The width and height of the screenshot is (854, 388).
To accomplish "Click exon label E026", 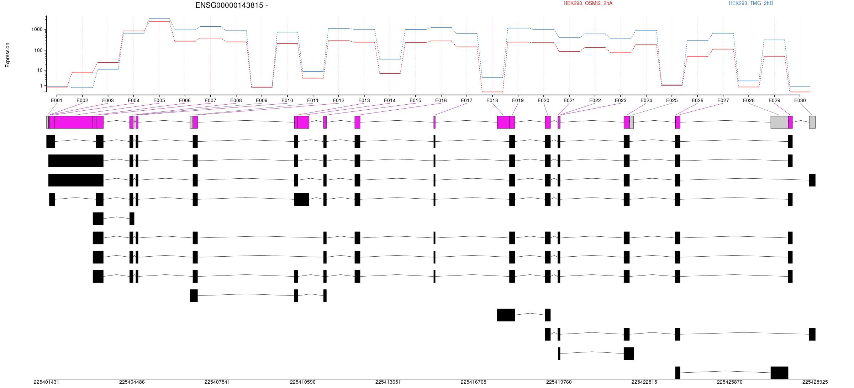I will click(x=697, y=100).
